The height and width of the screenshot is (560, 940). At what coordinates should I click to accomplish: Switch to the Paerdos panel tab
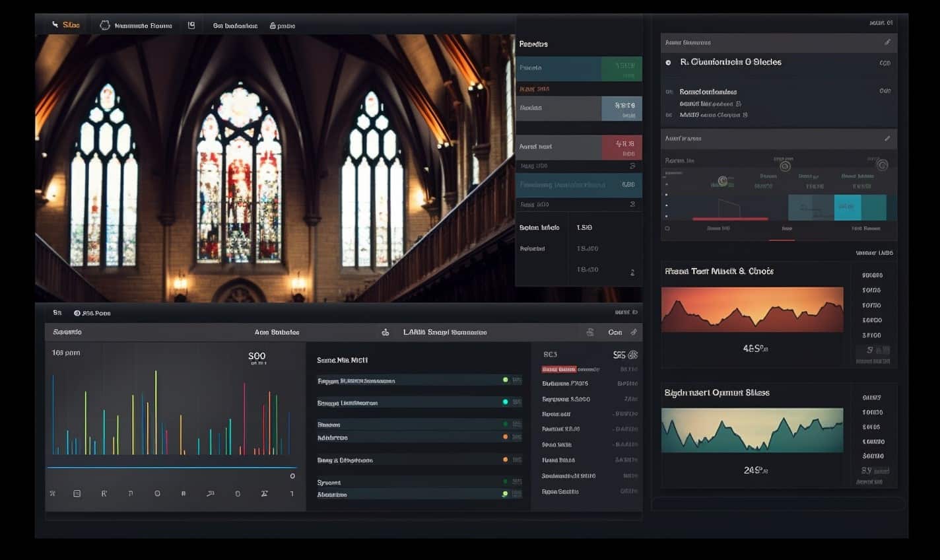pos(531,44)
